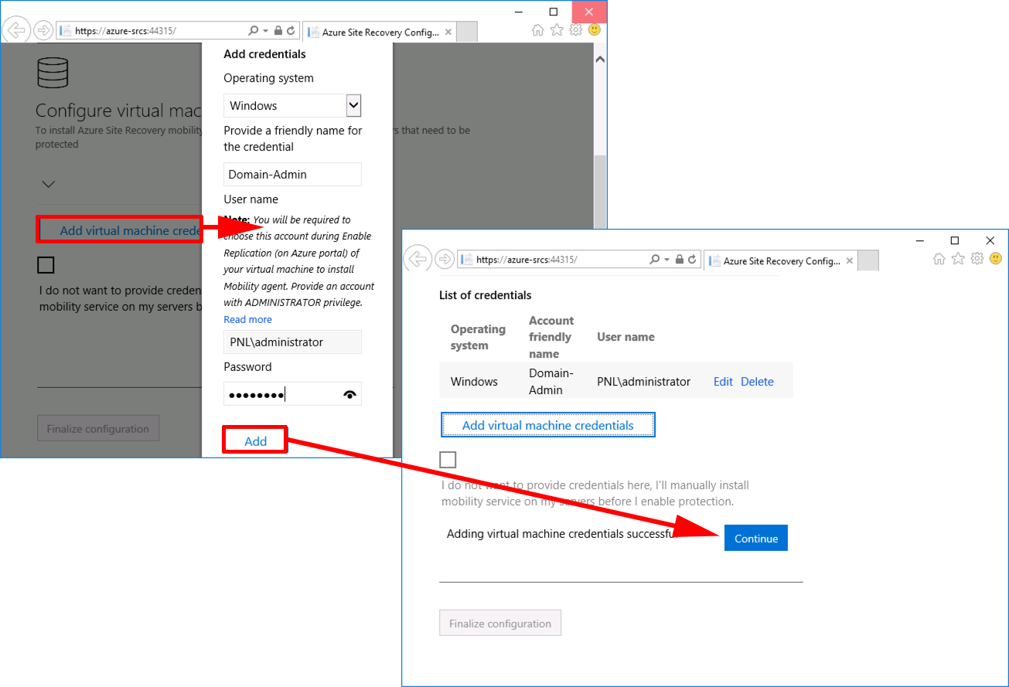Open the Operating system dropdown showing Windows
The height and width of the screenshot is (687, 1009).
pyautogui.click(x=292, y=106)
